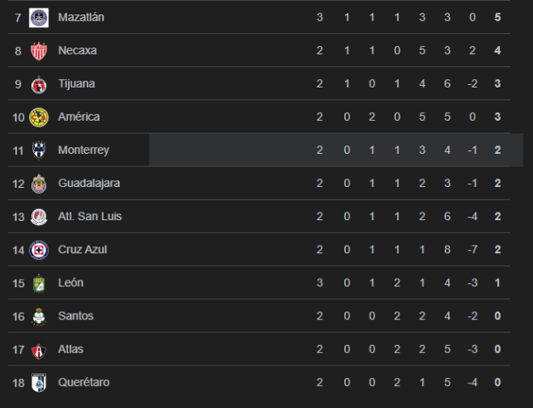The image size is (533, 408).
Task: Click the Cruz Azul crest icon
Action: [38, 250]
